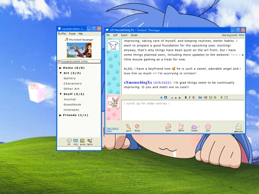Open the Characters entry
This screenshot has width=259, height=194.
(73, 84)
